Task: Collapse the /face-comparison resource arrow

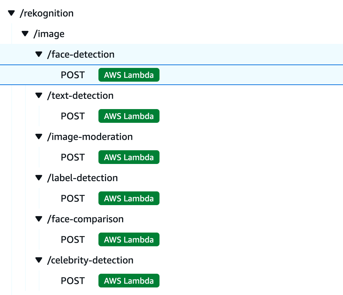Action: 39,219
